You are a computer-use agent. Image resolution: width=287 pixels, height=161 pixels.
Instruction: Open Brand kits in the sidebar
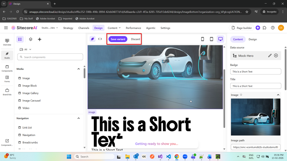tap(7, 92)
